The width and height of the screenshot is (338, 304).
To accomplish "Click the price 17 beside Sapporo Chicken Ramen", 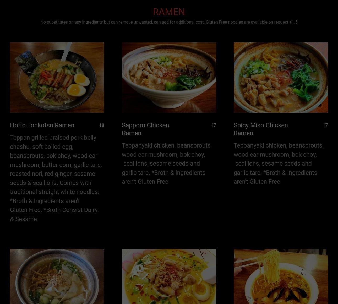I will (214, 125).
